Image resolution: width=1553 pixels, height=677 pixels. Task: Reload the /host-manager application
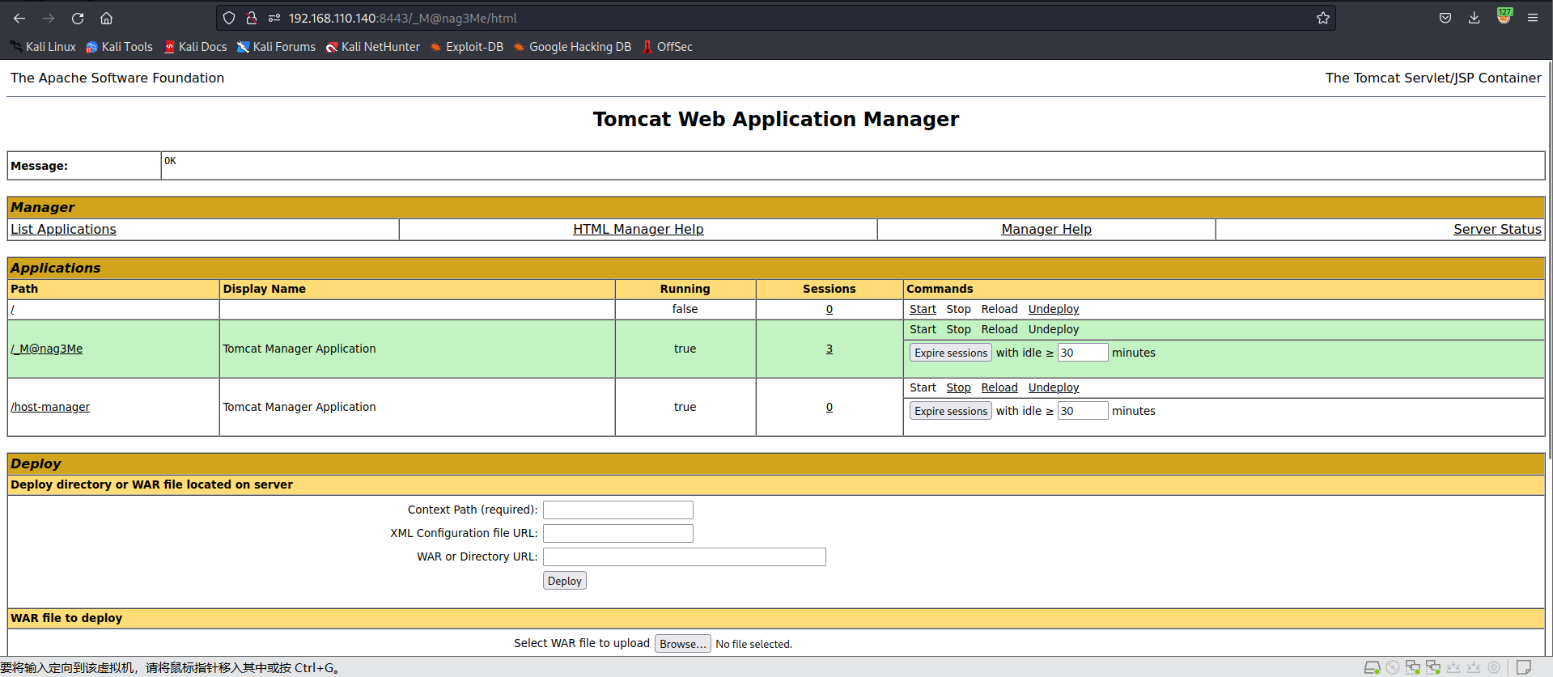click(999, 387)
